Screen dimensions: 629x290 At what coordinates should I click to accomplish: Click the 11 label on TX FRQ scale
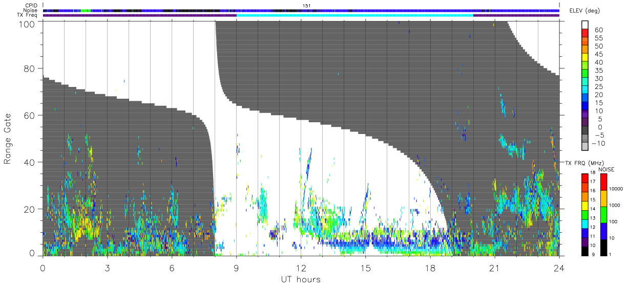tap(594, 236)
